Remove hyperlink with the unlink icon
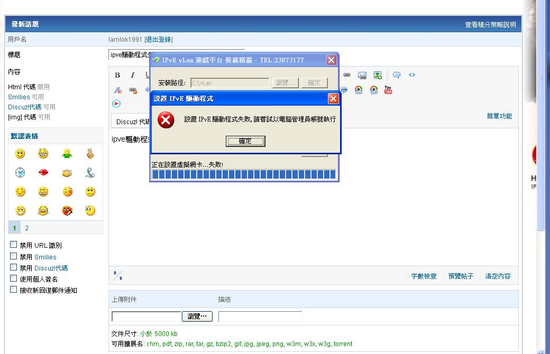This screenshot has width=550, height=354. point(133,90)
